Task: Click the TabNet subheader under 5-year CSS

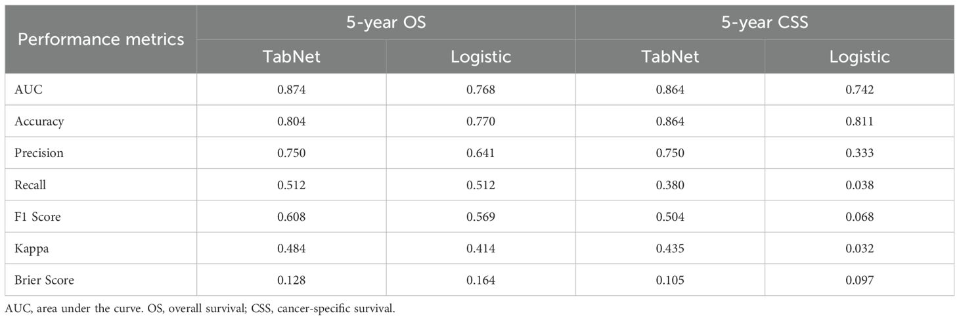Action: [x=670, y=57]
